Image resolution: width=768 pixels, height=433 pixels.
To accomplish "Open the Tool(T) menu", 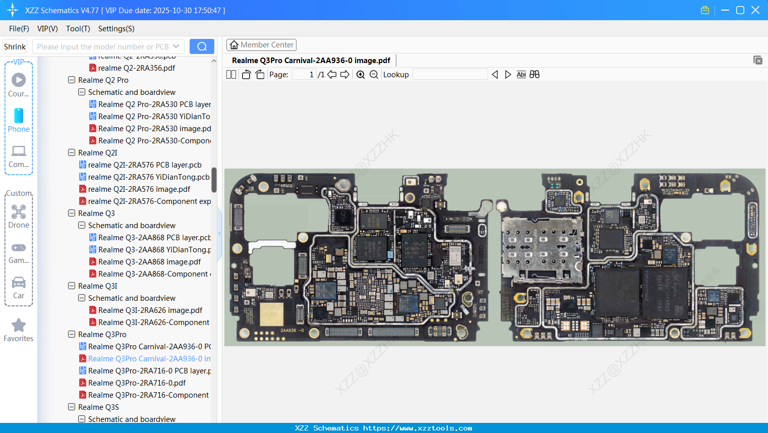I will [x=78, y=29].
